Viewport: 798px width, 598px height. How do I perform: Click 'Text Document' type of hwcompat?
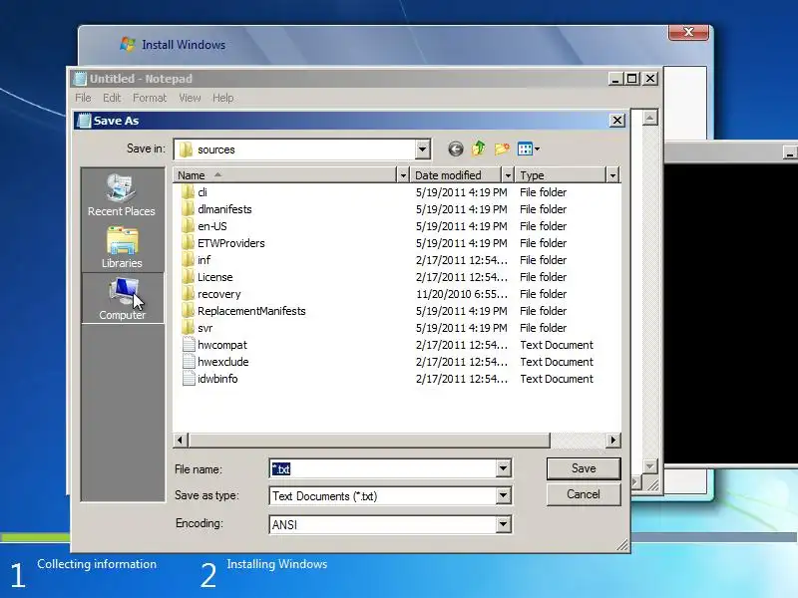pyautogui.click(x=557, y=345)
